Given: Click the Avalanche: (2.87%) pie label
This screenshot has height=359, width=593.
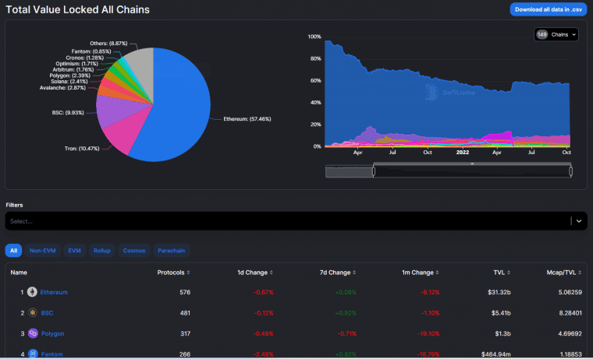Looking at the screenshot, I should (x=62, y=87).
